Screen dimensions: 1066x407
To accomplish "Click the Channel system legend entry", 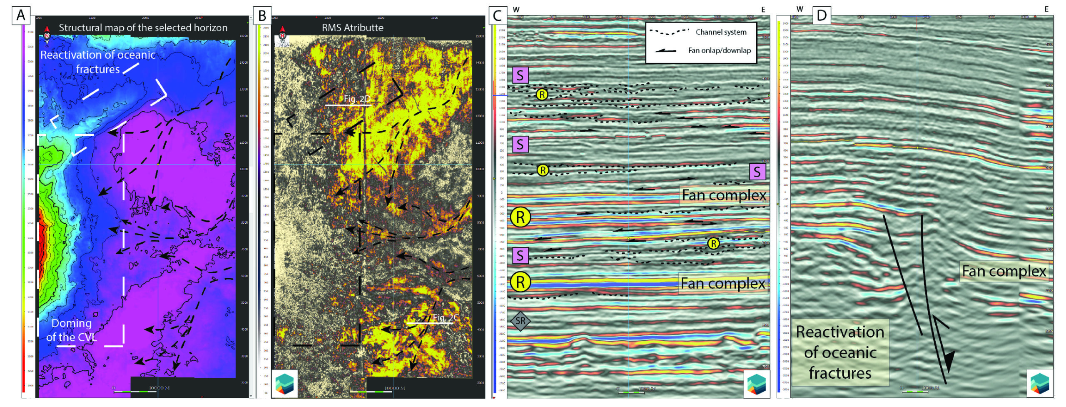I will [720, 32].
